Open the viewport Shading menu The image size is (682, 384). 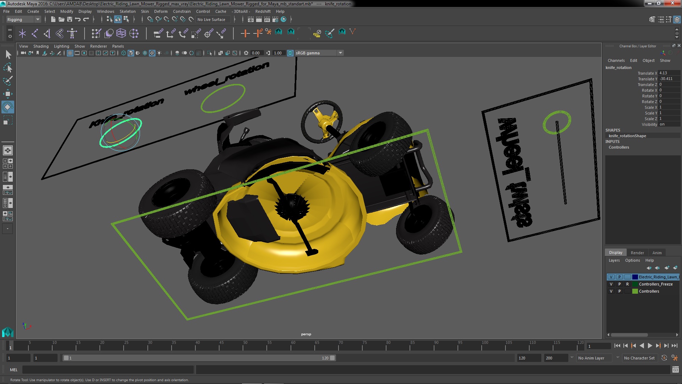41,46
